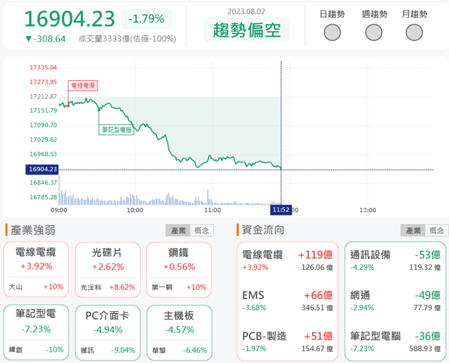
Task: Select the 電線電纜 marker on the chart
Action: [82, 85]
